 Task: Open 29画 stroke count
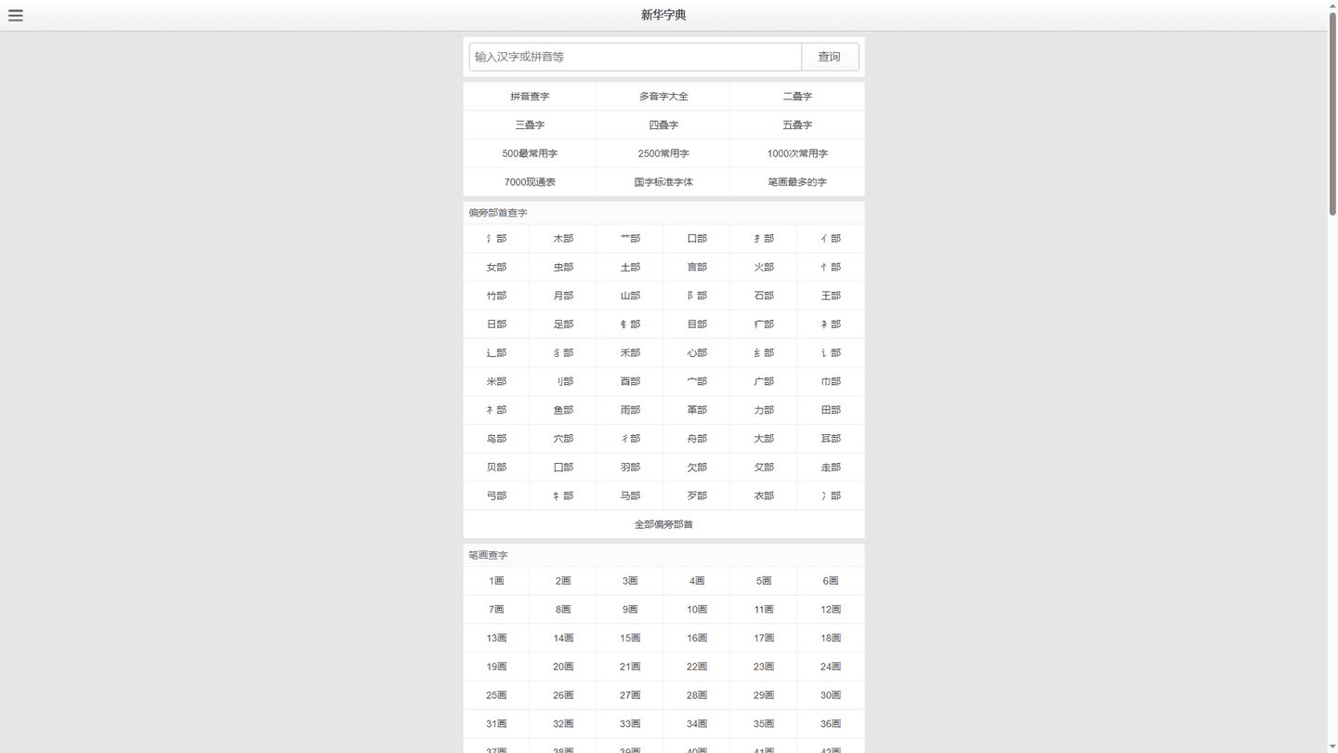click(764, 695)
